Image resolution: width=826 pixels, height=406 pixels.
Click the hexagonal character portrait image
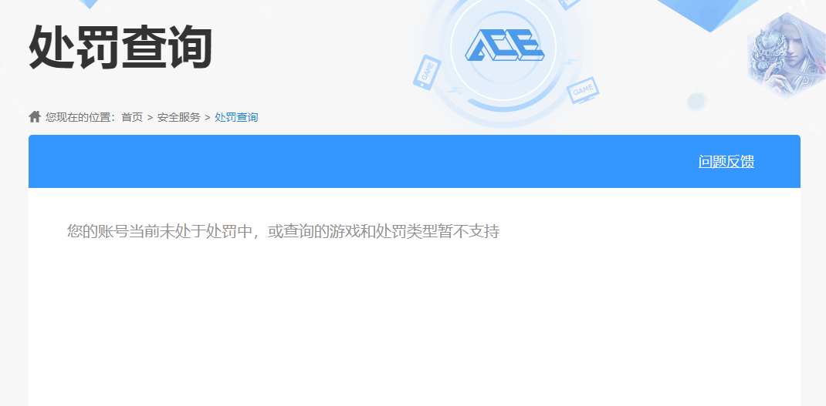pos(786,56)
